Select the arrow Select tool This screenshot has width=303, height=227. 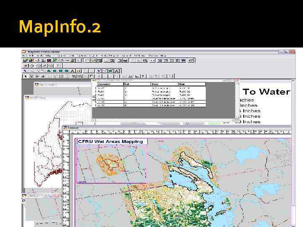click(25, 76)
